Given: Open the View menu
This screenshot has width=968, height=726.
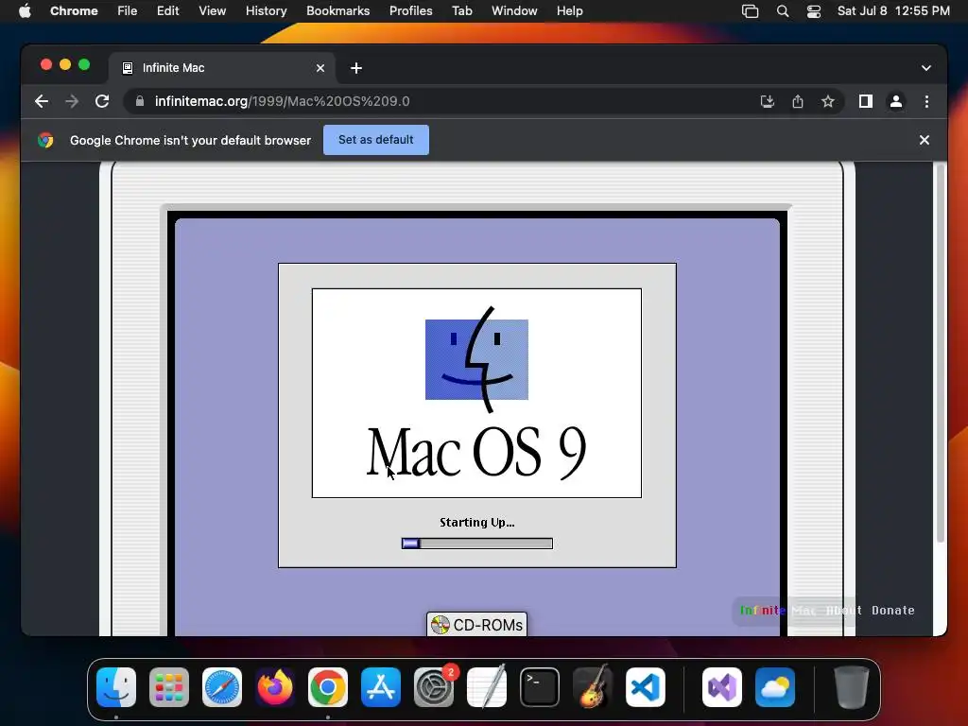Looking at the screenshot, I should pyautogui.click(x=213, y=11).
